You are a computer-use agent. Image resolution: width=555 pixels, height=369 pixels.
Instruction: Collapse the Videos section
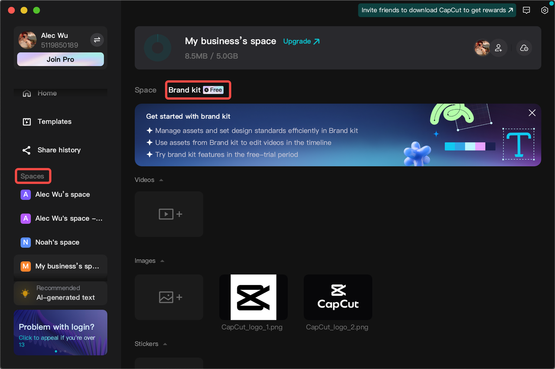point(161,180)
